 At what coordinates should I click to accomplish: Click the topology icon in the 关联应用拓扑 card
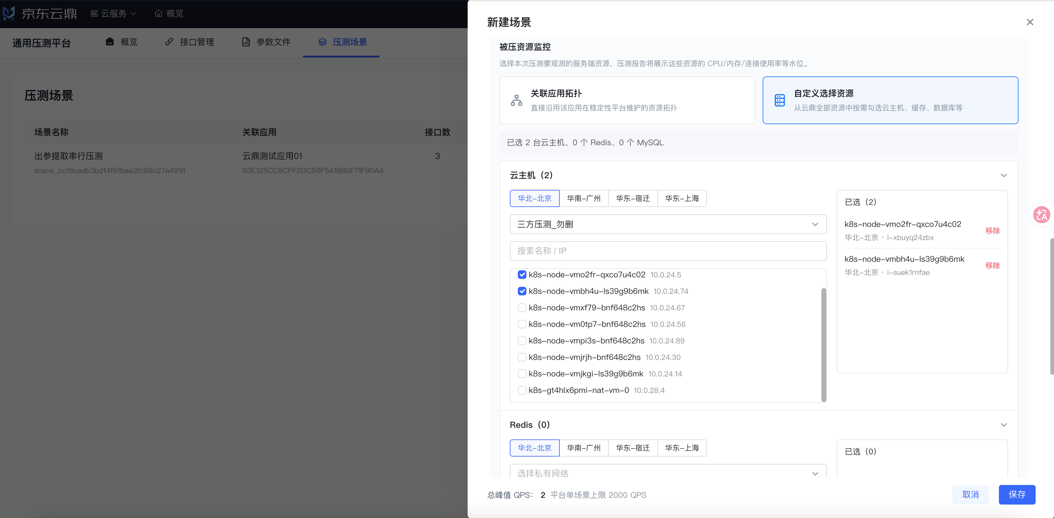point(516,100)
